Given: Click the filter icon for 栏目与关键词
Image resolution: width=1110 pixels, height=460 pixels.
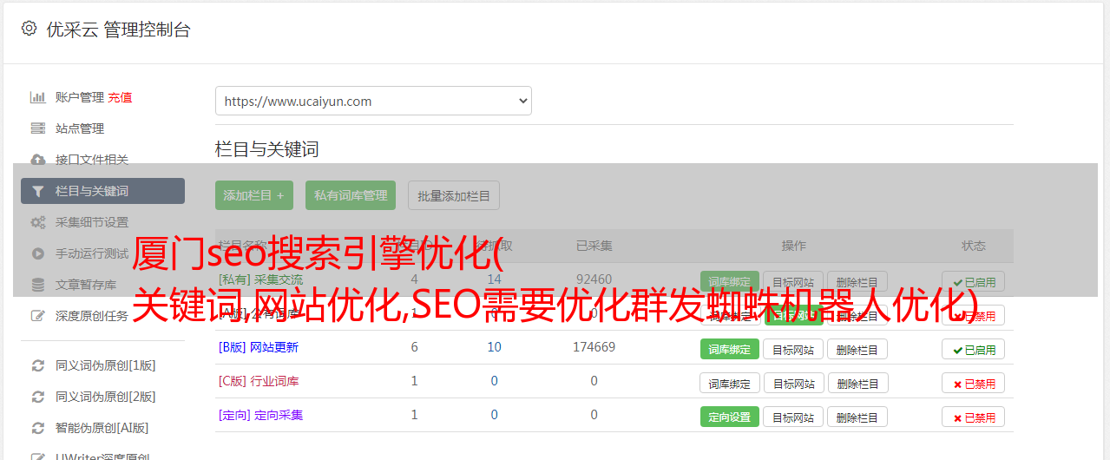Looking at the screenshot, I should coord(38,191).
